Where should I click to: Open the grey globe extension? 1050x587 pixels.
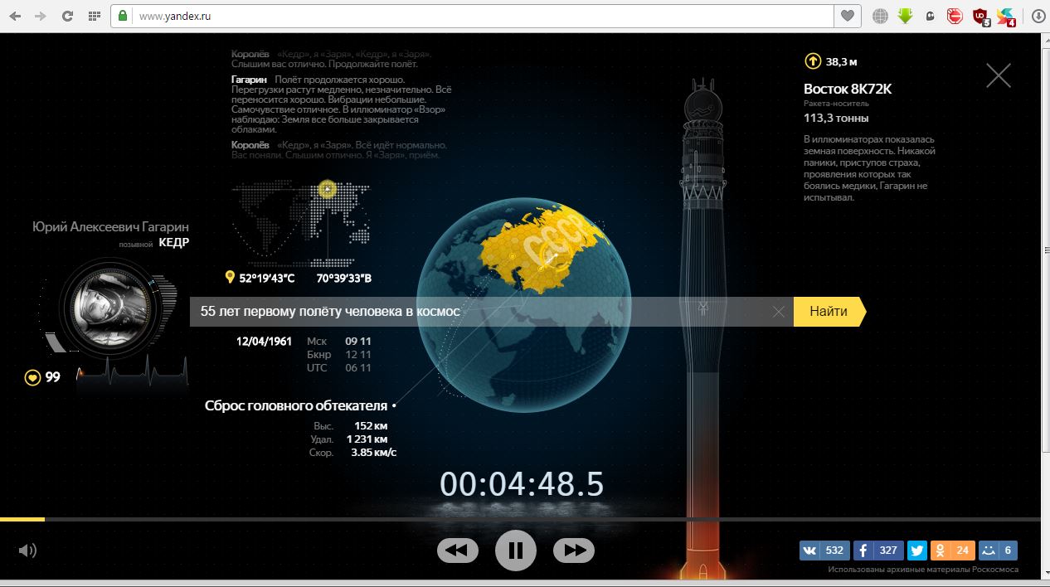(880, 16)
